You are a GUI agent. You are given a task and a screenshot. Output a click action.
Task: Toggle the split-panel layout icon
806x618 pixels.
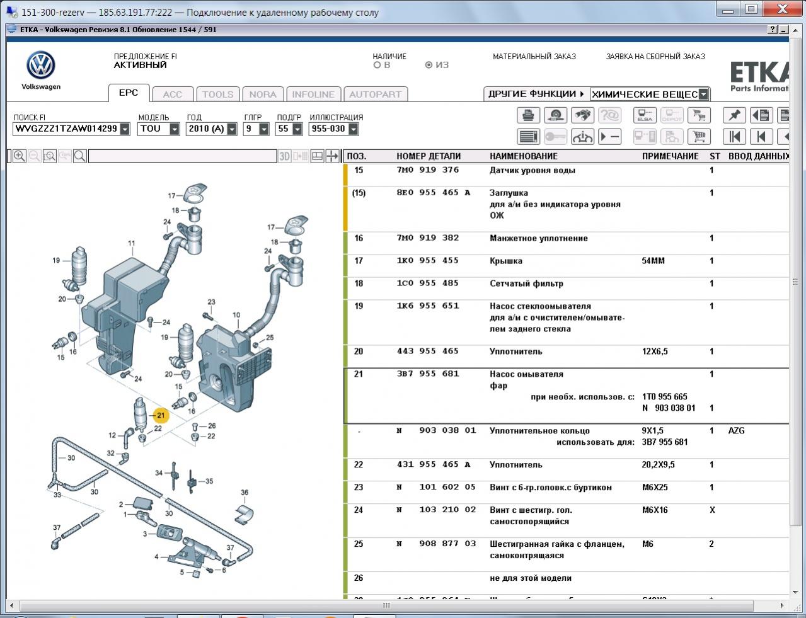pyautogui.click(x=318, y=156)
